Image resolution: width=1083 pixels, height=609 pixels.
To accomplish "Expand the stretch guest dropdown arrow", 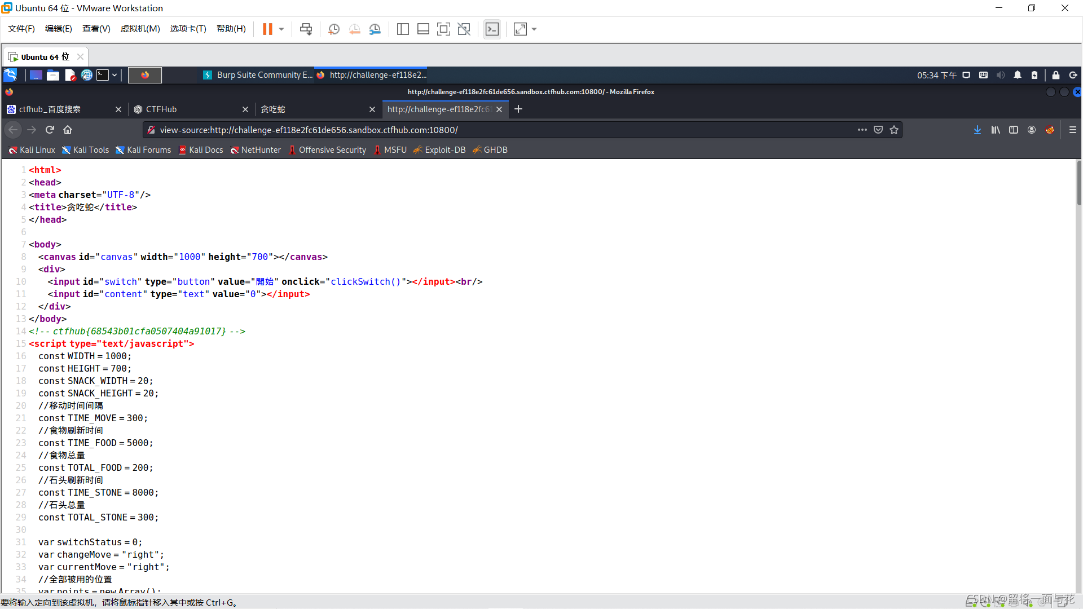I will 534,29.
